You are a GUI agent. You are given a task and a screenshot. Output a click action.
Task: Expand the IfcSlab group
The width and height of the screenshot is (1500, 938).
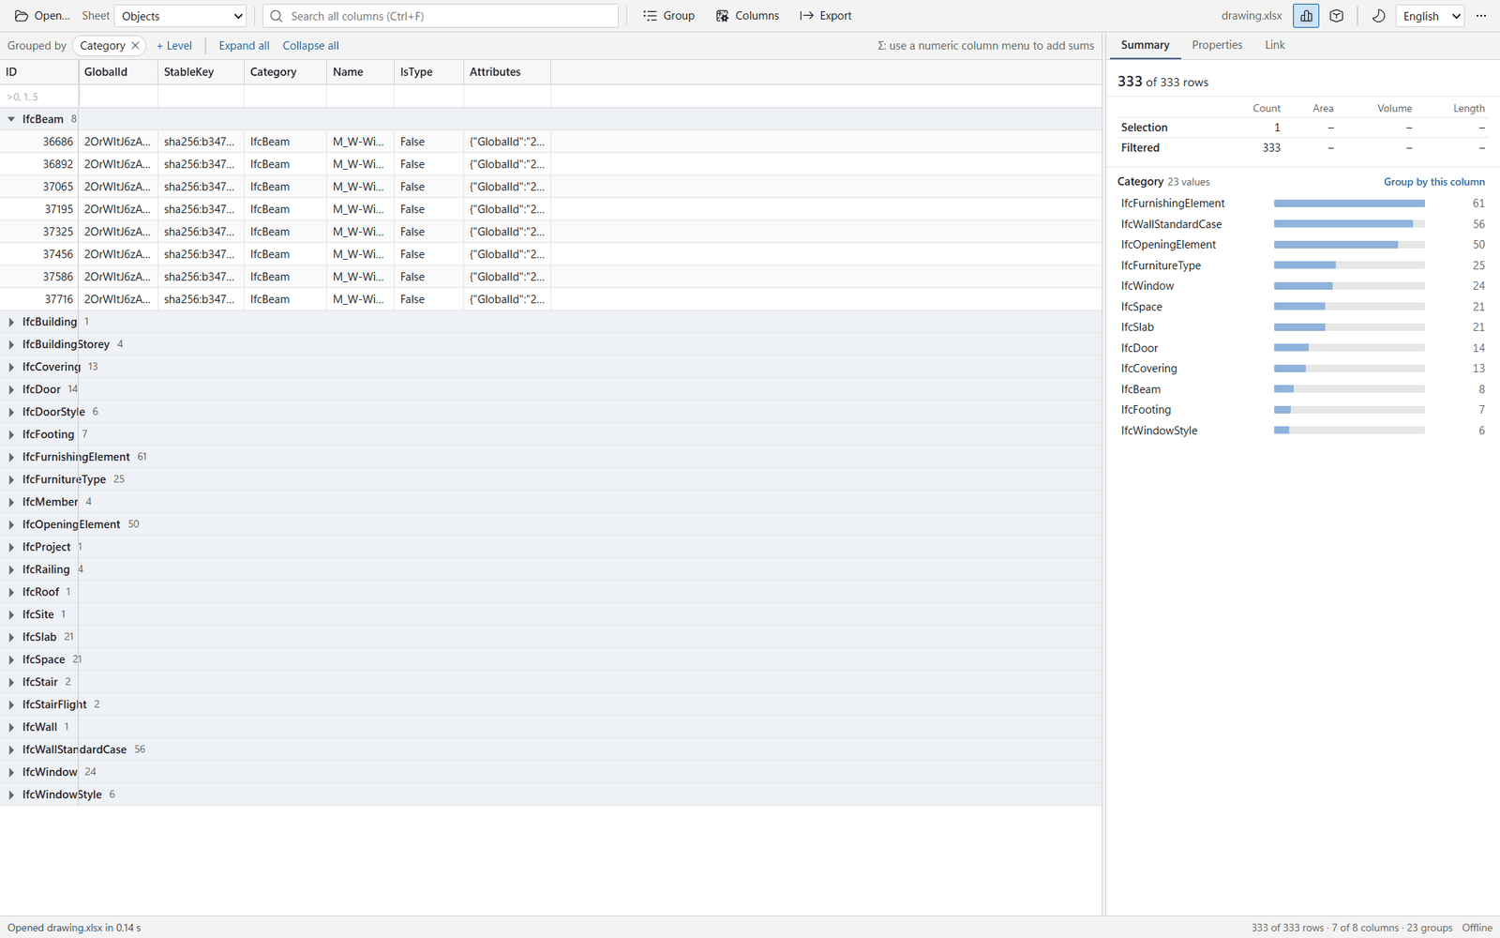(11, 637)
